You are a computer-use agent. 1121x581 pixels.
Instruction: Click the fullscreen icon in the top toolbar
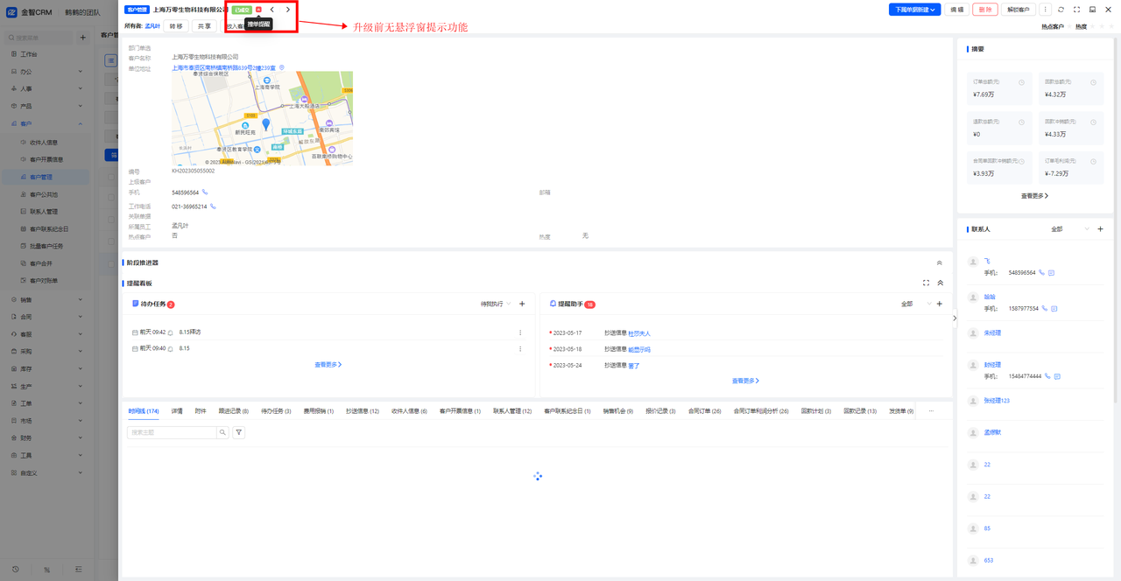[1076, 10]
